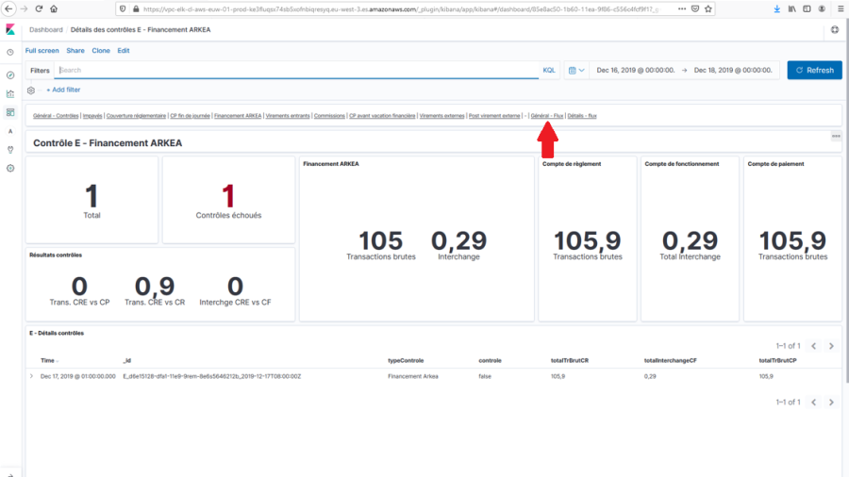849x477 pixels.
Task: Sort the table by Time column
Action: point(48,360)
